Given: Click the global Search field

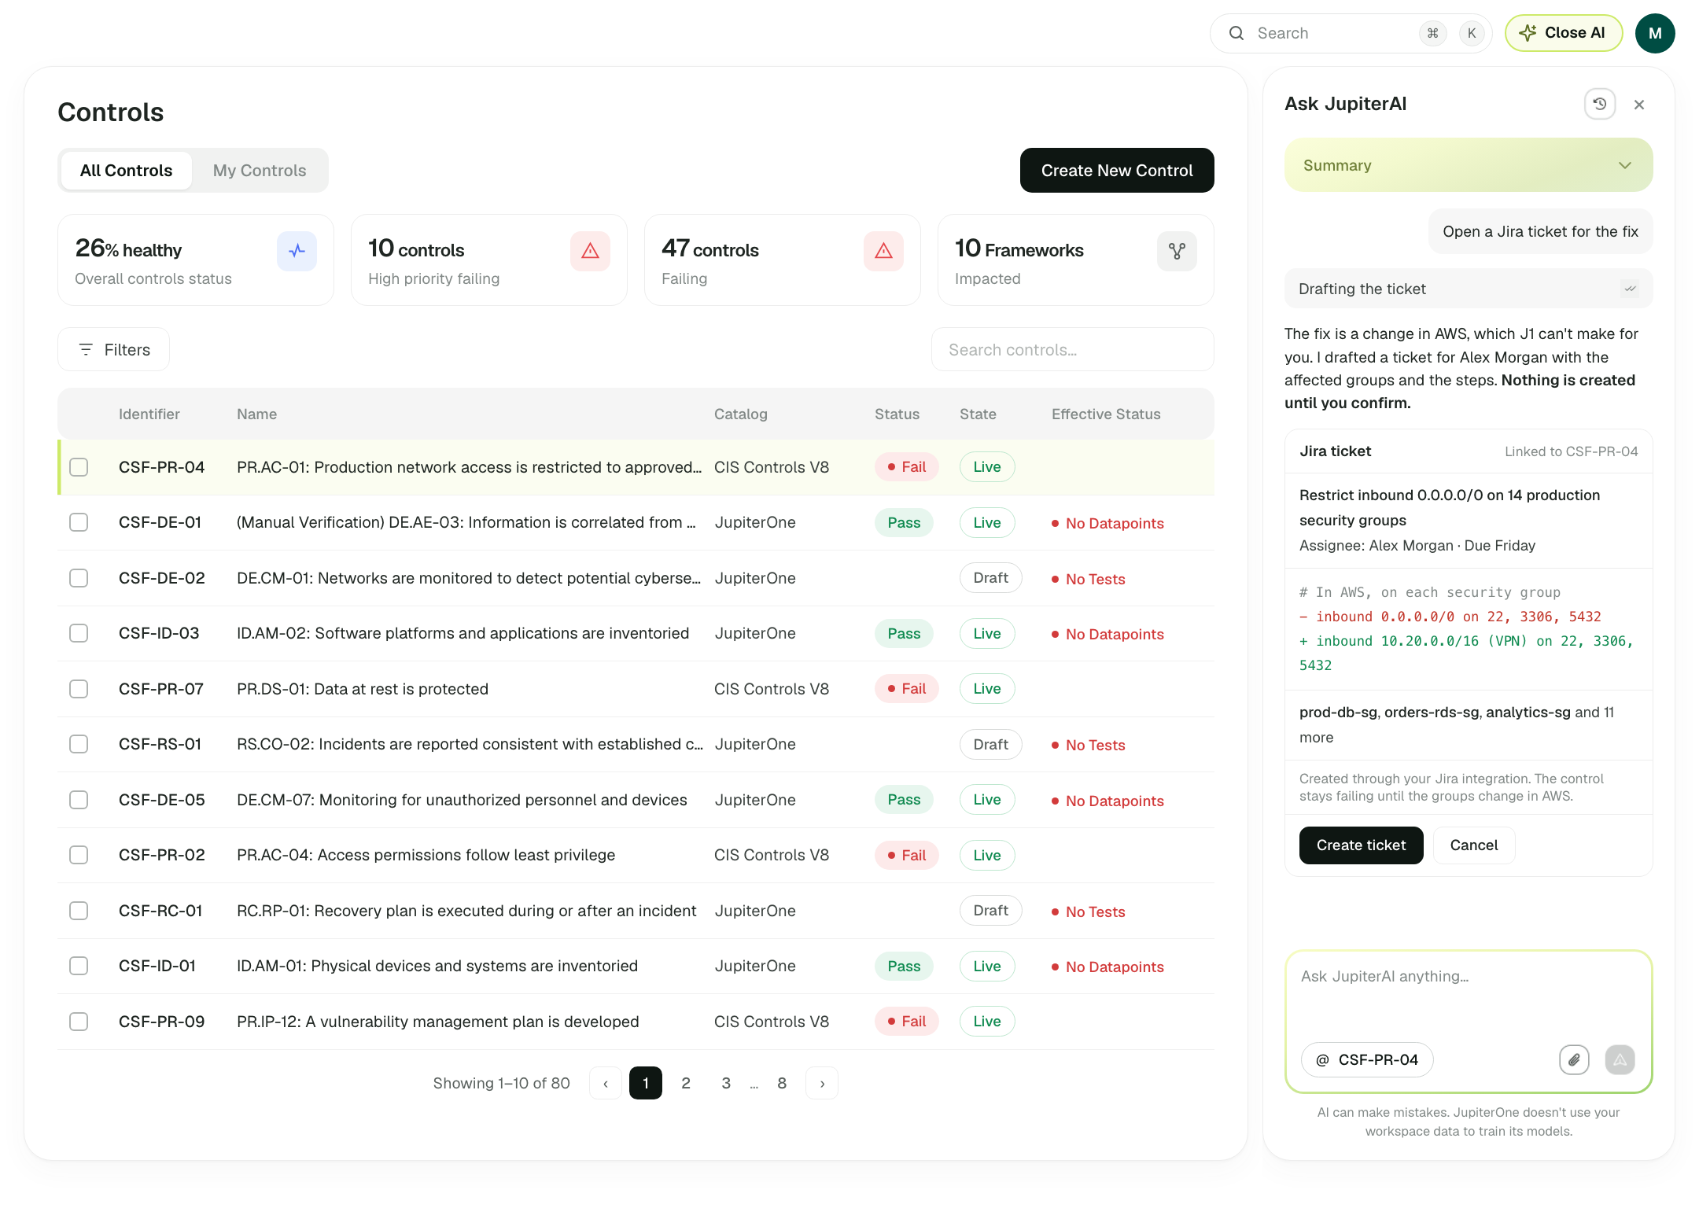Looking at the screenshot, I should pos(1351,33).
